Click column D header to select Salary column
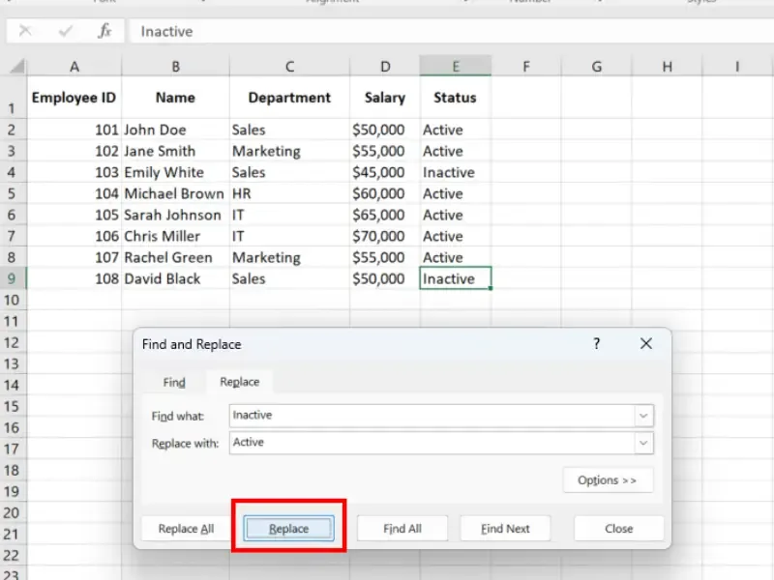The image size is (774, 580). (385, 66)
